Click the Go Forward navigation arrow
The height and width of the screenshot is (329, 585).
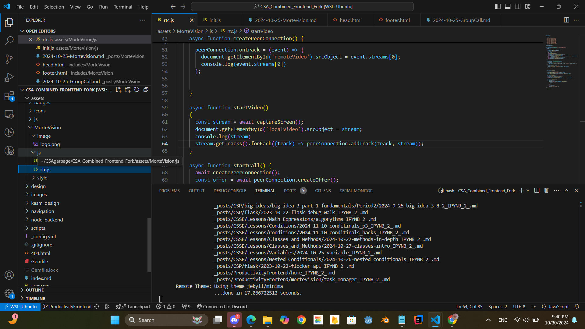click(183, 6)
